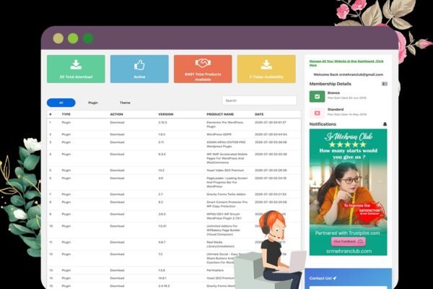Download ADMIN MENU EDITOR PRO plugin
The image size is (433, 289).
point(117,142)
